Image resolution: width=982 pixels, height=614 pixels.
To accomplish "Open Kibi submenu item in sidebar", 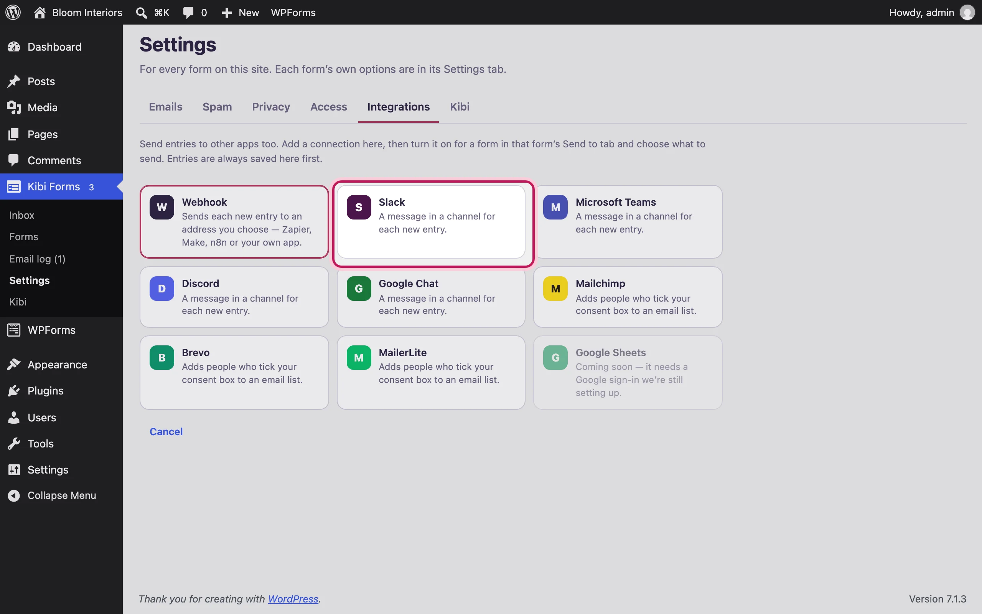I will [x=18, y=302].
